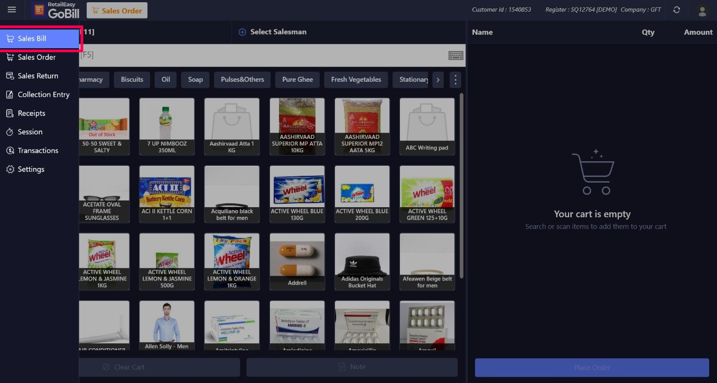The width and height of the screenshot is (717, 383).
Task: Filter by Fresh Vegetables category
Action: (356, 80)
